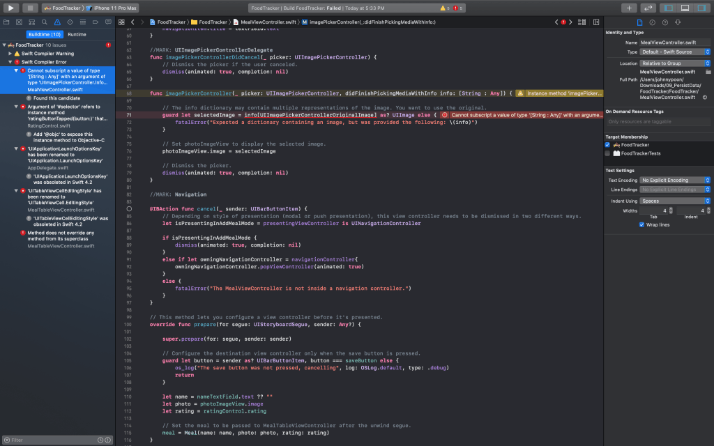Switch to Runtime issues tab
The image size is (714, 446).
[x=77, y=35]
